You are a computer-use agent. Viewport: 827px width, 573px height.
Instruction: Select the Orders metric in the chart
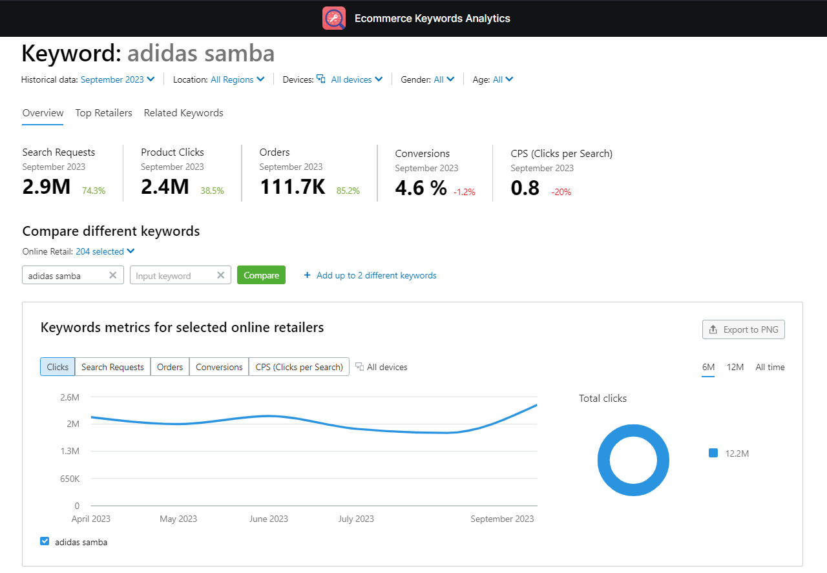tap(169, 366)
